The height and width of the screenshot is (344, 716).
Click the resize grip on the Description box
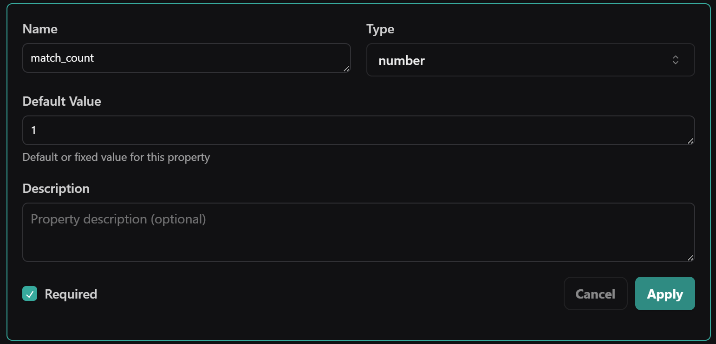coord(690,258)
